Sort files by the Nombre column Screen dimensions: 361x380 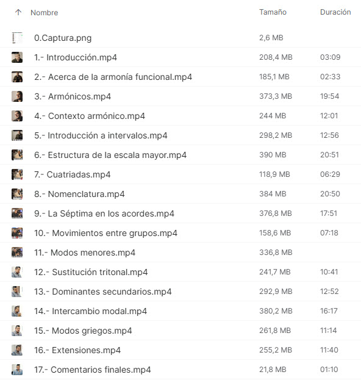[x=45, y=13]
